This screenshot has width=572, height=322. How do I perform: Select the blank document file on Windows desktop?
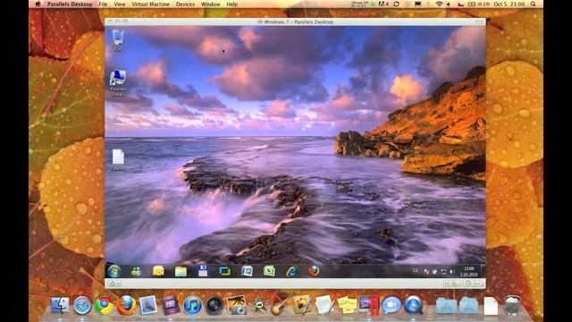point(118,159)
